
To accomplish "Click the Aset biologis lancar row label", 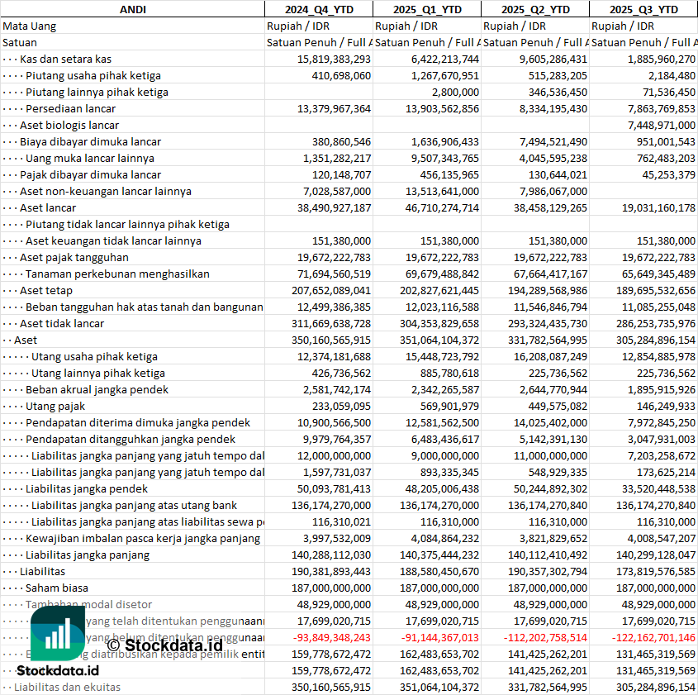I will click(69, 125).
